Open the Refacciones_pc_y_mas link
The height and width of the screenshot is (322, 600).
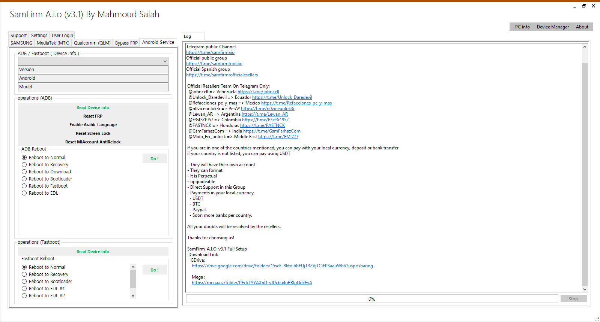tap(296, 103)
